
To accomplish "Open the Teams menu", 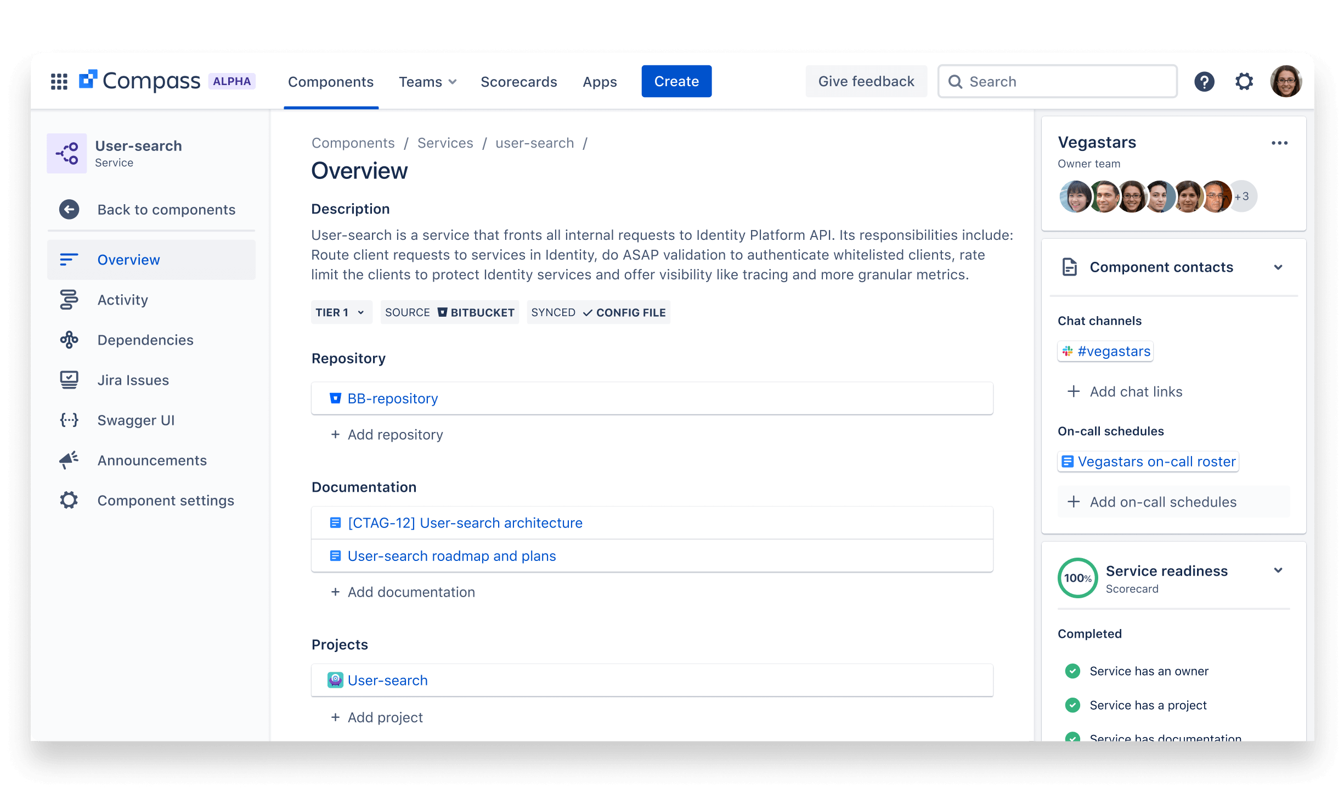I will coord(427,82).
